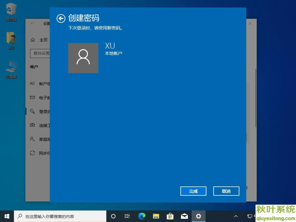Click the Settings gear on taskbar
Screen dimensions: 296x222
click(198, 216)
